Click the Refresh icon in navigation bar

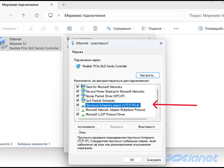[37, 15]
